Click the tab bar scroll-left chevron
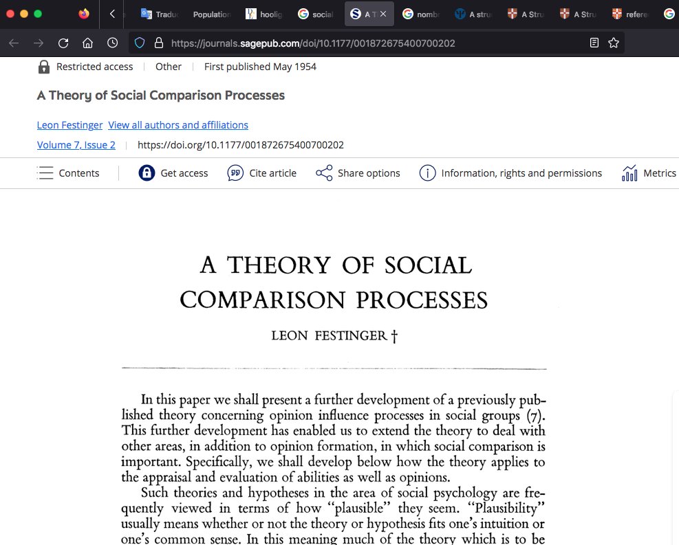The height and width of the screenshot is (545, 679). [x=112, y=14]
